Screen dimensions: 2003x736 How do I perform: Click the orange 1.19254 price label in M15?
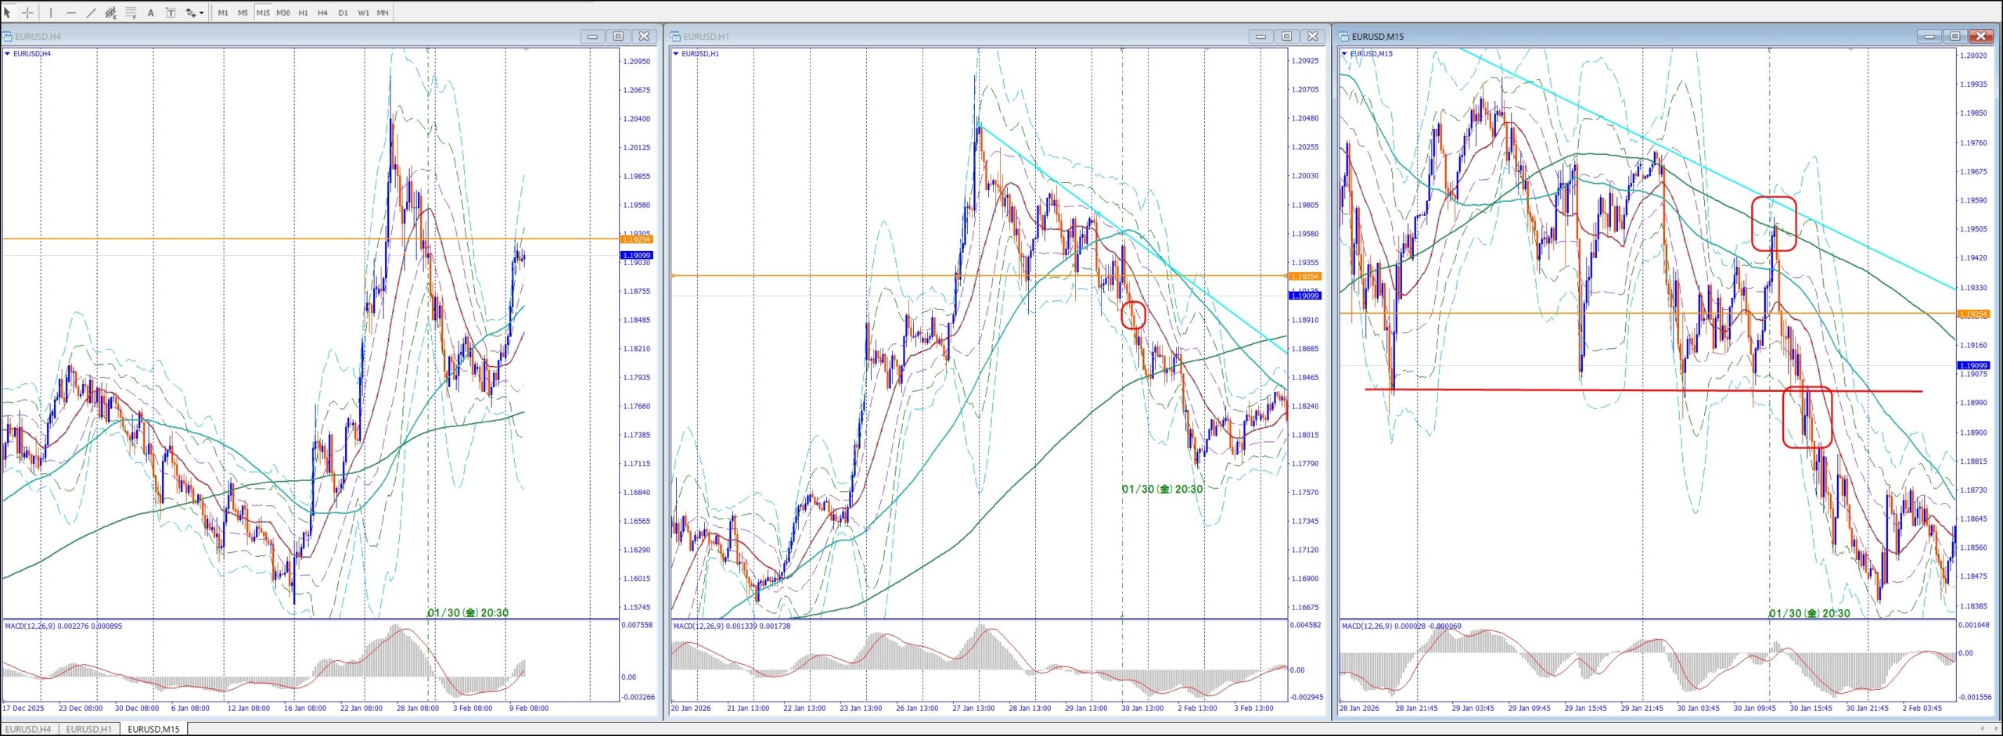point(1972,314)
